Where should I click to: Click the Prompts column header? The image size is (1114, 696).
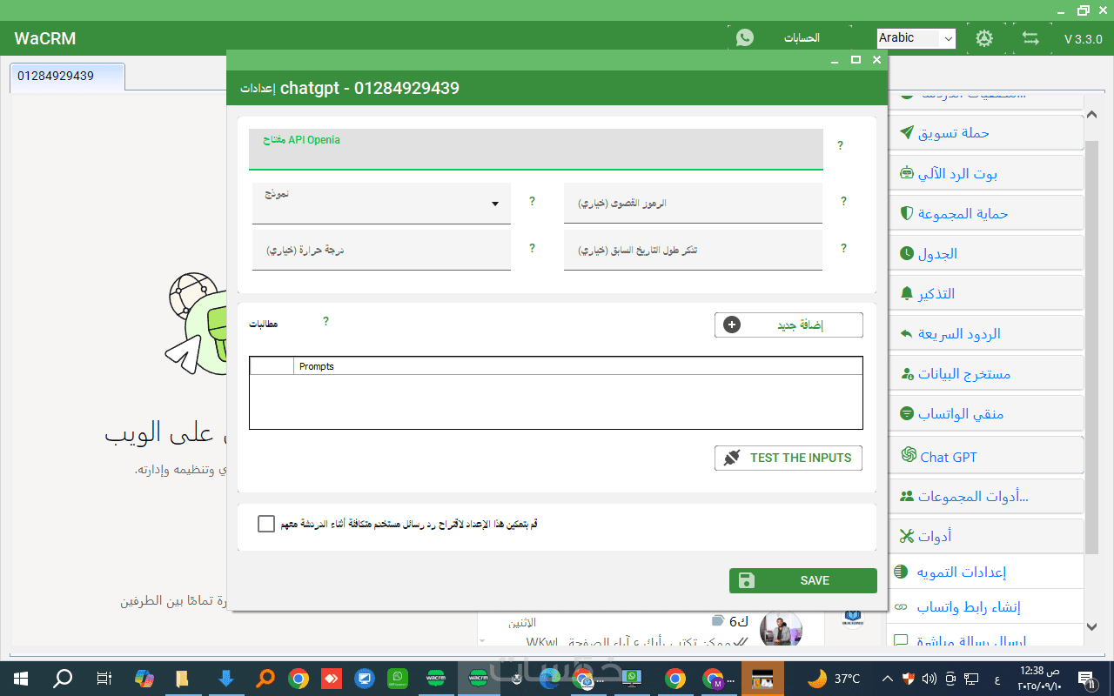tap(578, 366)
